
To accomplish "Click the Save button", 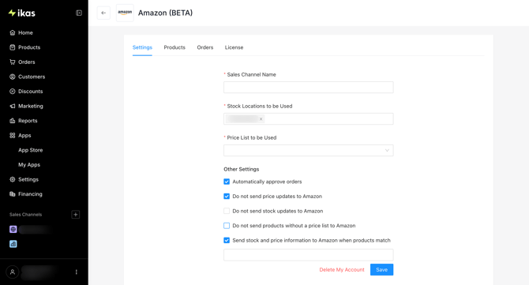I will pos(381,270).
